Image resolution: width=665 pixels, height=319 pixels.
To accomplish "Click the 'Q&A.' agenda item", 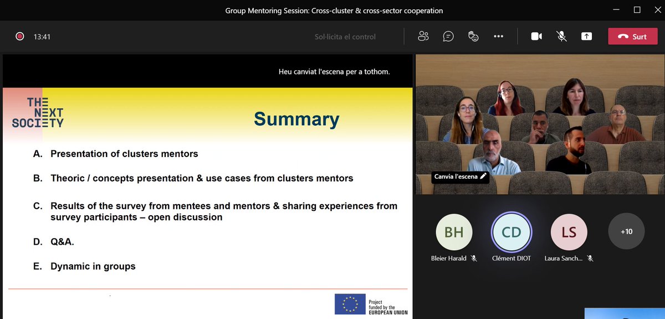I will pyautogui.click(x=62, y=242).
